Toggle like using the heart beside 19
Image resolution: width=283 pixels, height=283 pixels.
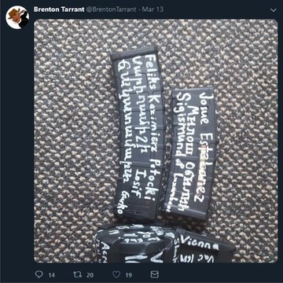click(116, 274)
